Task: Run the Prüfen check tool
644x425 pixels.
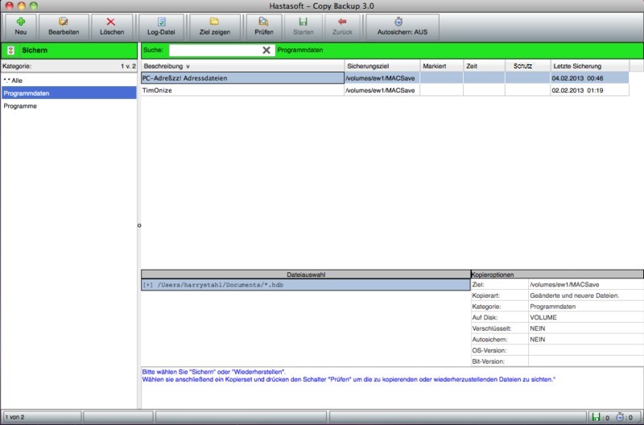Action: [263, 26]
